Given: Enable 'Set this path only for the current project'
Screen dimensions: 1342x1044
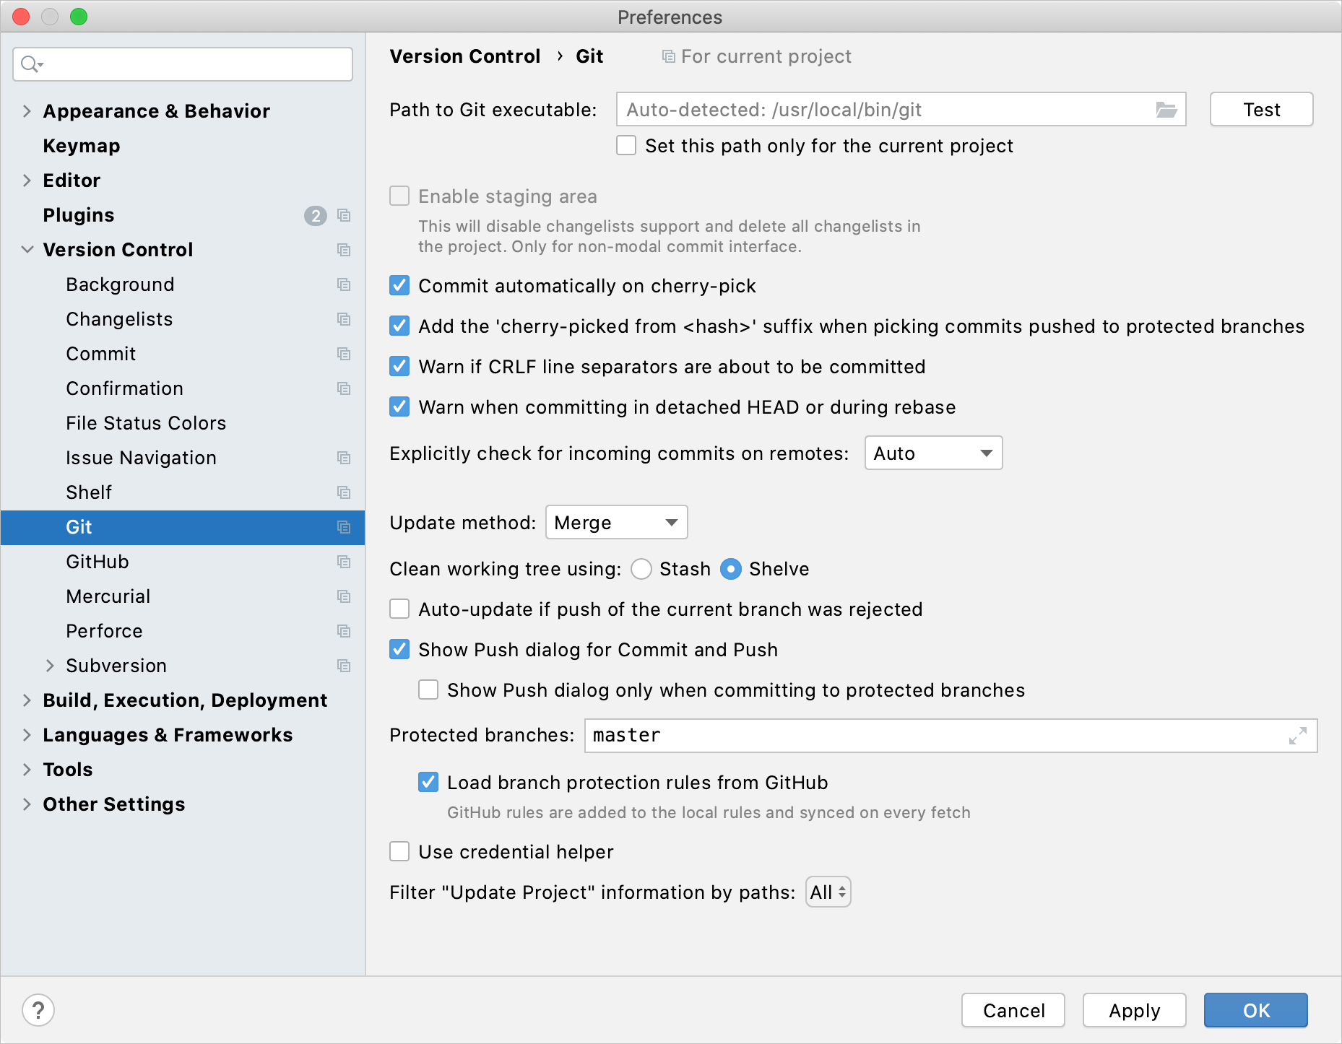Looking at the screenshot, I should [626, 146].
